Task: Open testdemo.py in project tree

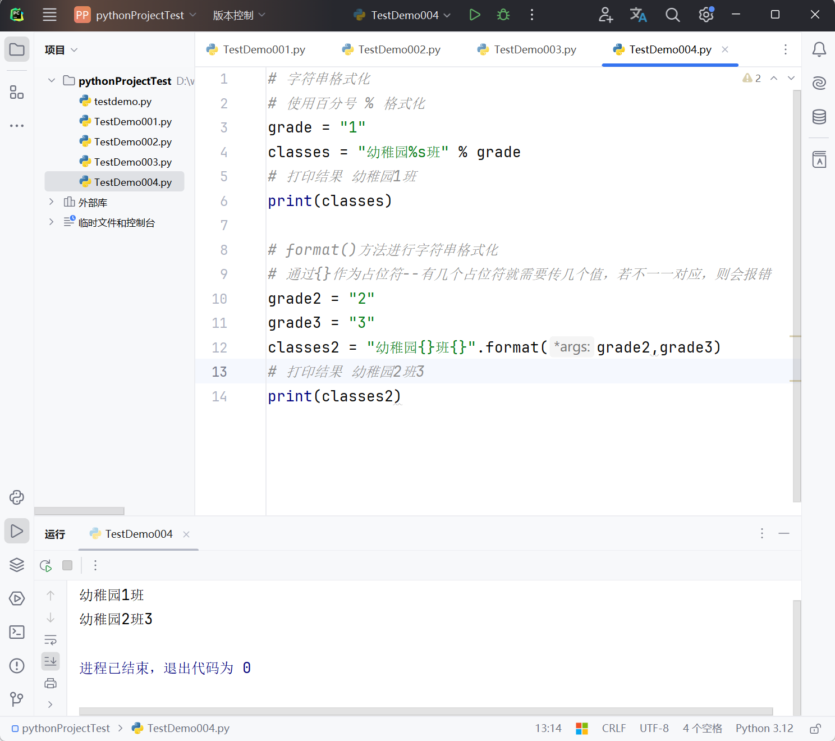Action: pos(115,101)
